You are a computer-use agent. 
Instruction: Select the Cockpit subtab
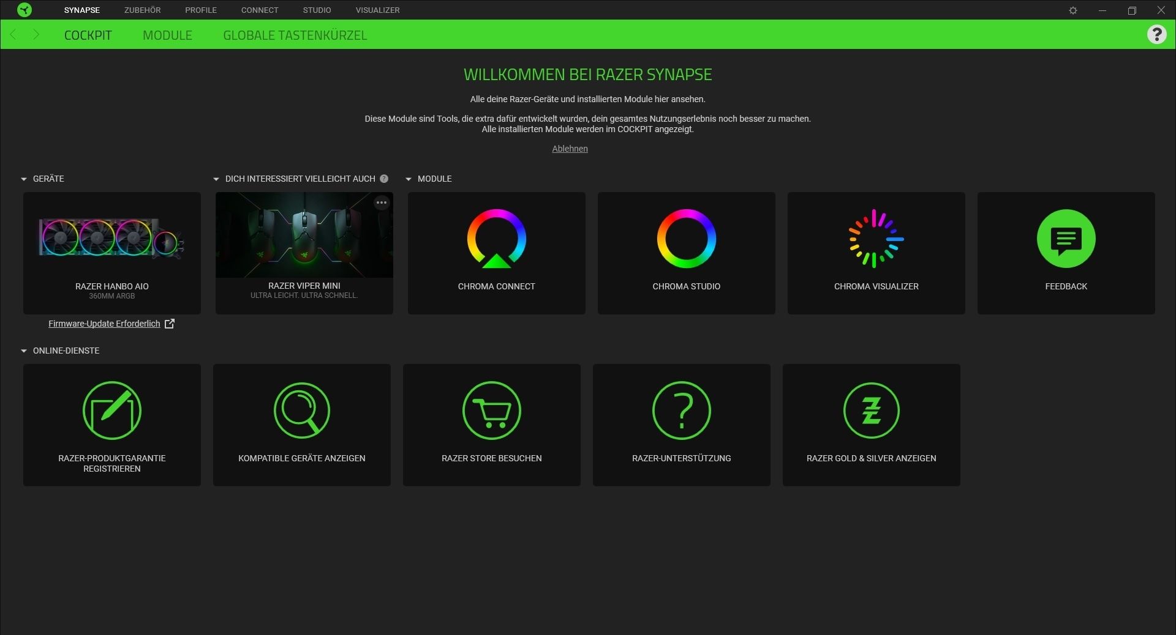pos(88,35)
